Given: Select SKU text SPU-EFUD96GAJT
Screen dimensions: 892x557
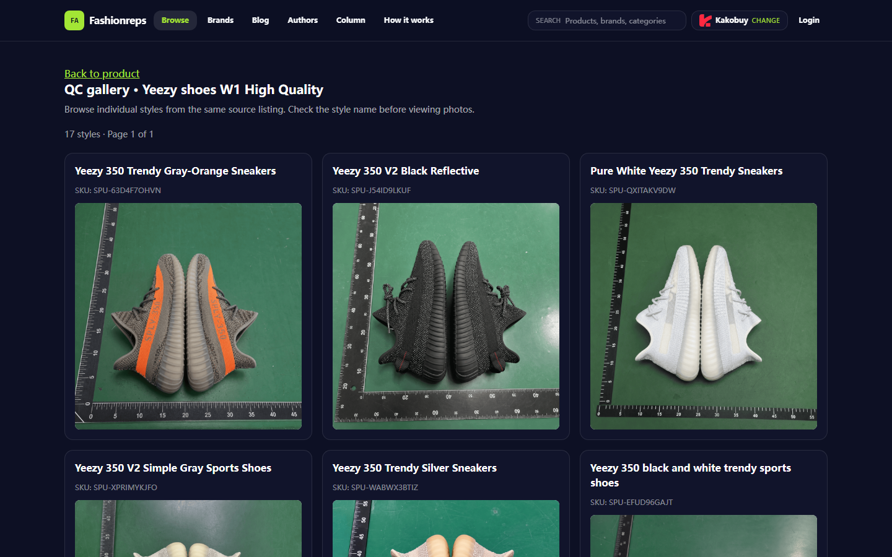Looking at the screenshot, I should [x=631, y=503].
